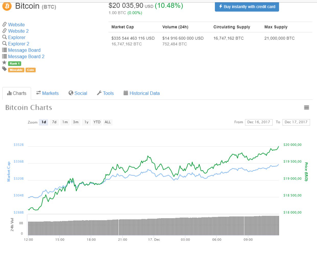The height and width of the screenshot is (254, 317).
Task: Click the green Rank 1 badge
Action: pos(15,64)
